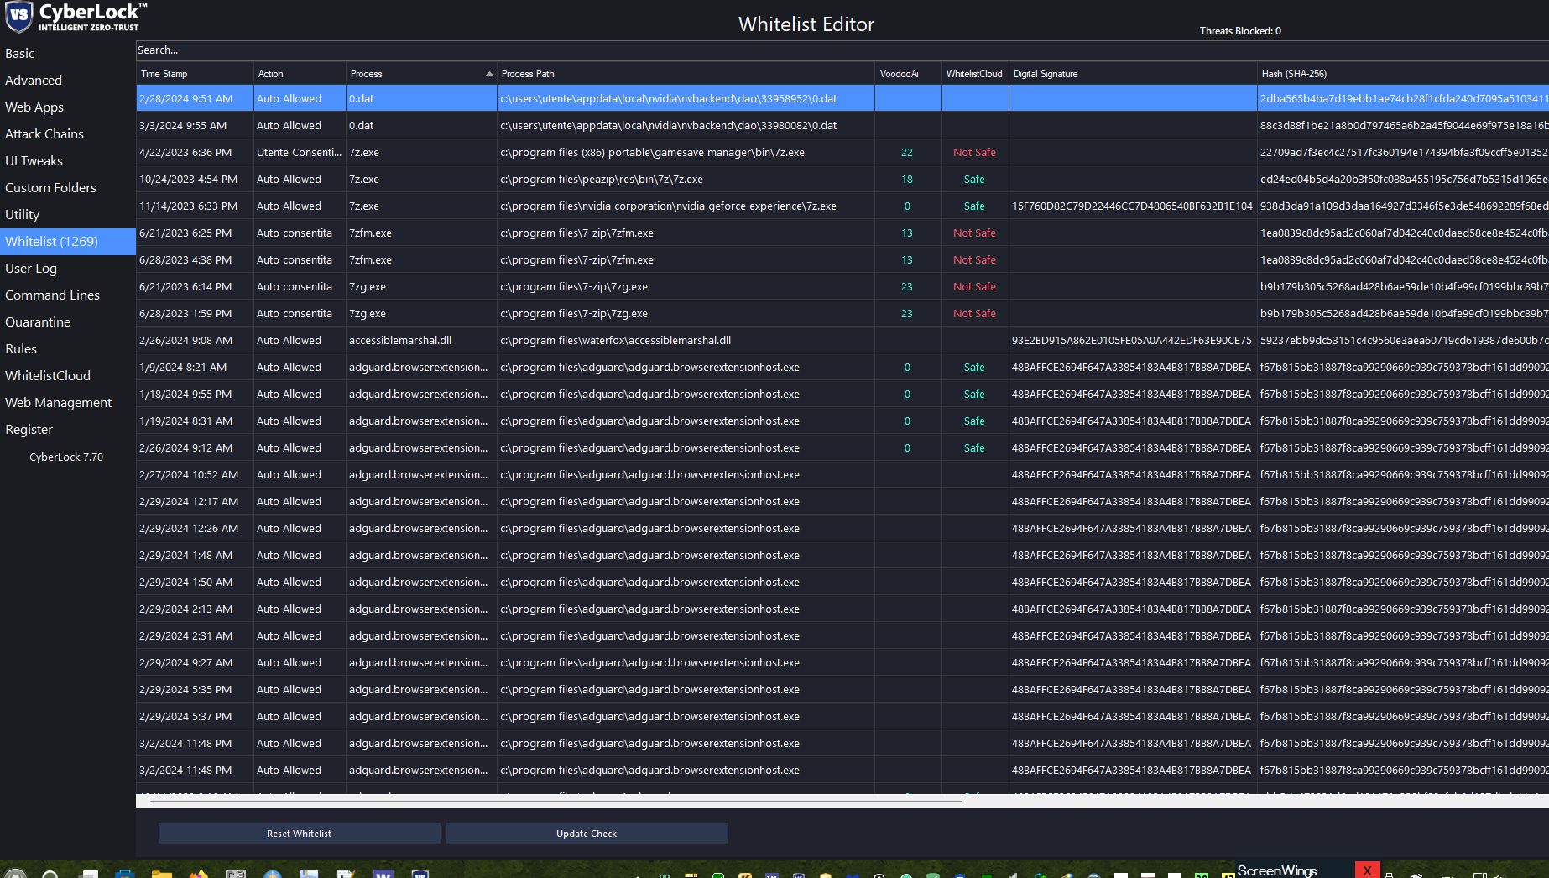This screenshot has width=1549, height=878.
Task: Click the Update Check button
Action: (587, 834)
